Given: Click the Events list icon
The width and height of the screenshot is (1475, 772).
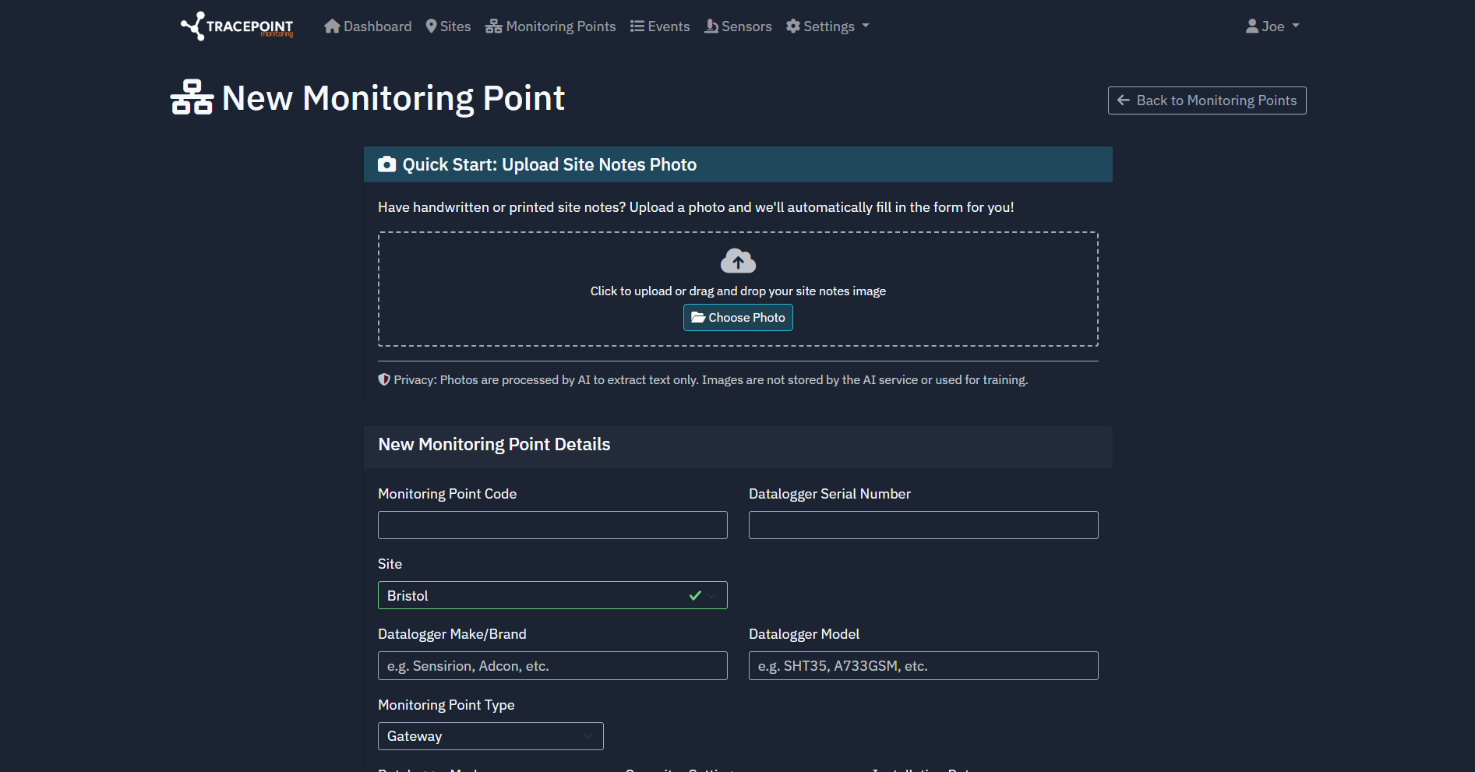Looking at the screenshot, I should click(637, 26).
